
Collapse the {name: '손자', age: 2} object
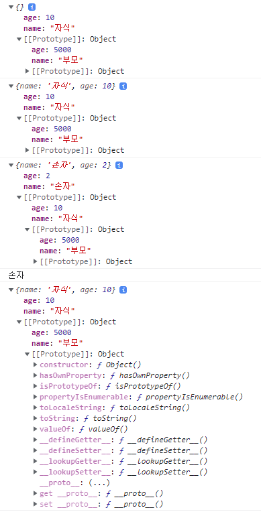click(11, 166)
